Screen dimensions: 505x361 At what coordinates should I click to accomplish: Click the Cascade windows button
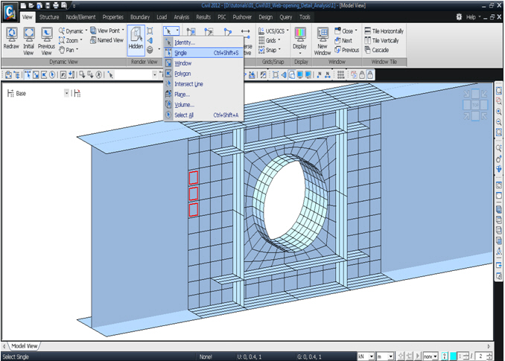(x=380, y=50)
